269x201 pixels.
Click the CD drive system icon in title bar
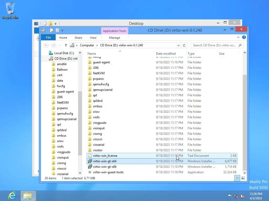(x=43, y=30)
